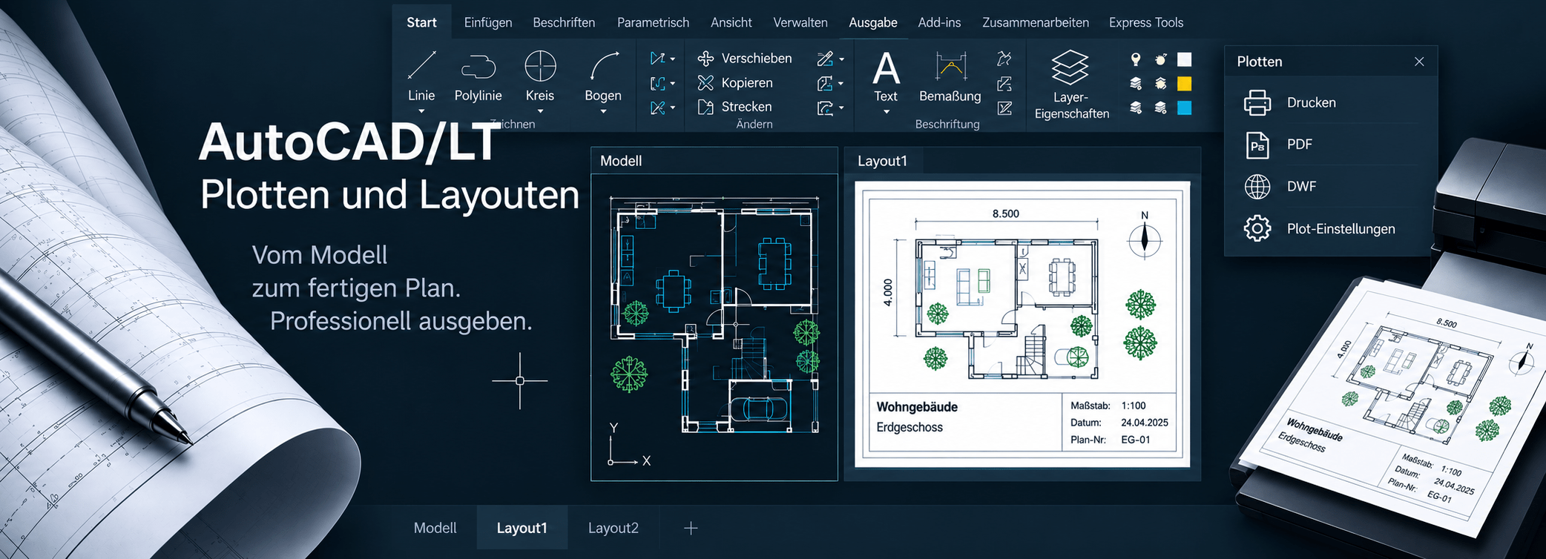This screenshot has width=1546, height=559.
Task: Click the printer icon for Drucken
Action: click(x=1257, y=102)
